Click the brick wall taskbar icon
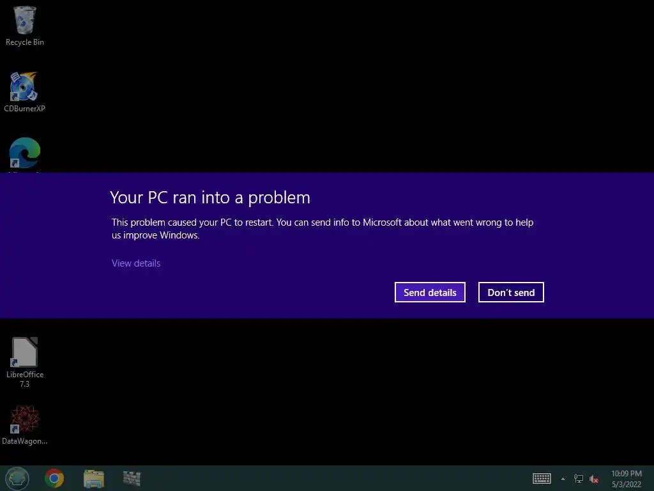Image resolution: width=654 pixels, height=491 pixels. (x=132, y=478)
